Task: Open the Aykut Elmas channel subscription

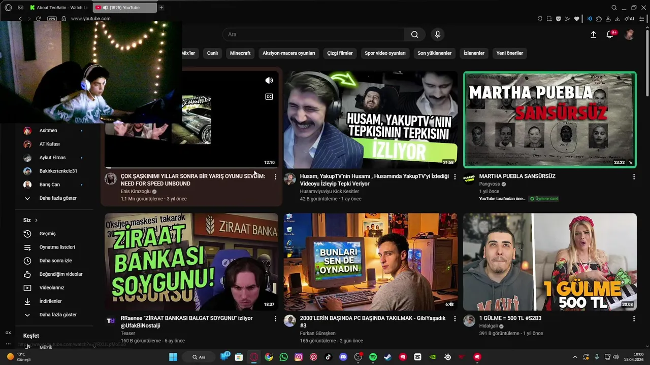Action: pos(53,158)
